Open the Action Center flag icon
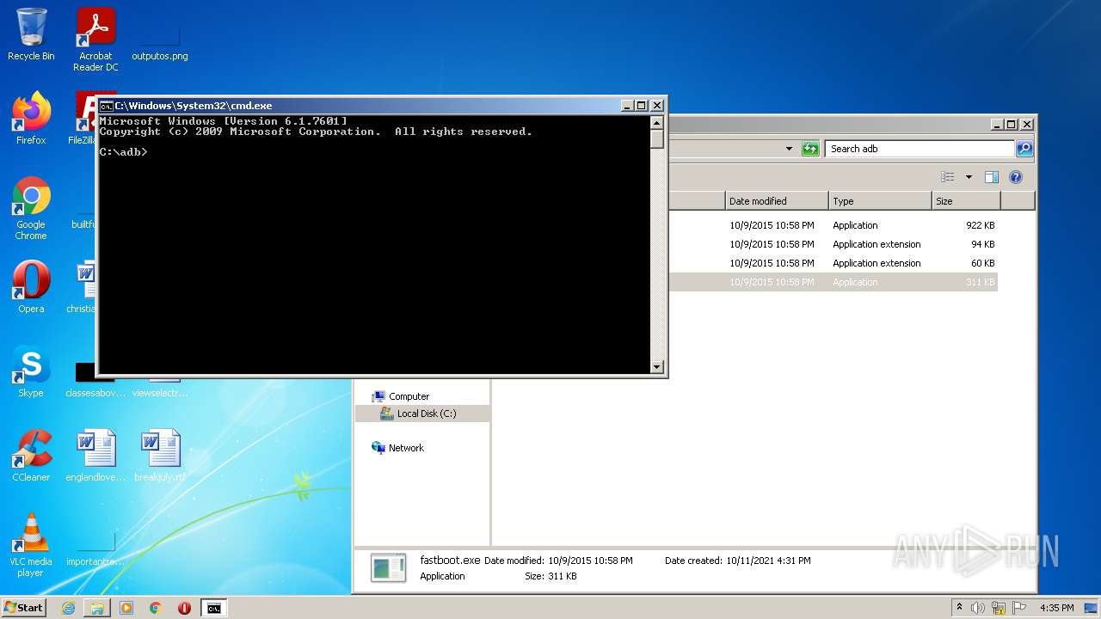The height and width of the screenshot is (619, 1101). pos(1019,608)
